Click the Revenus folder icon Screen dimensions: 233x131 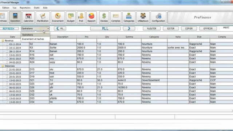tap(3, 40)
